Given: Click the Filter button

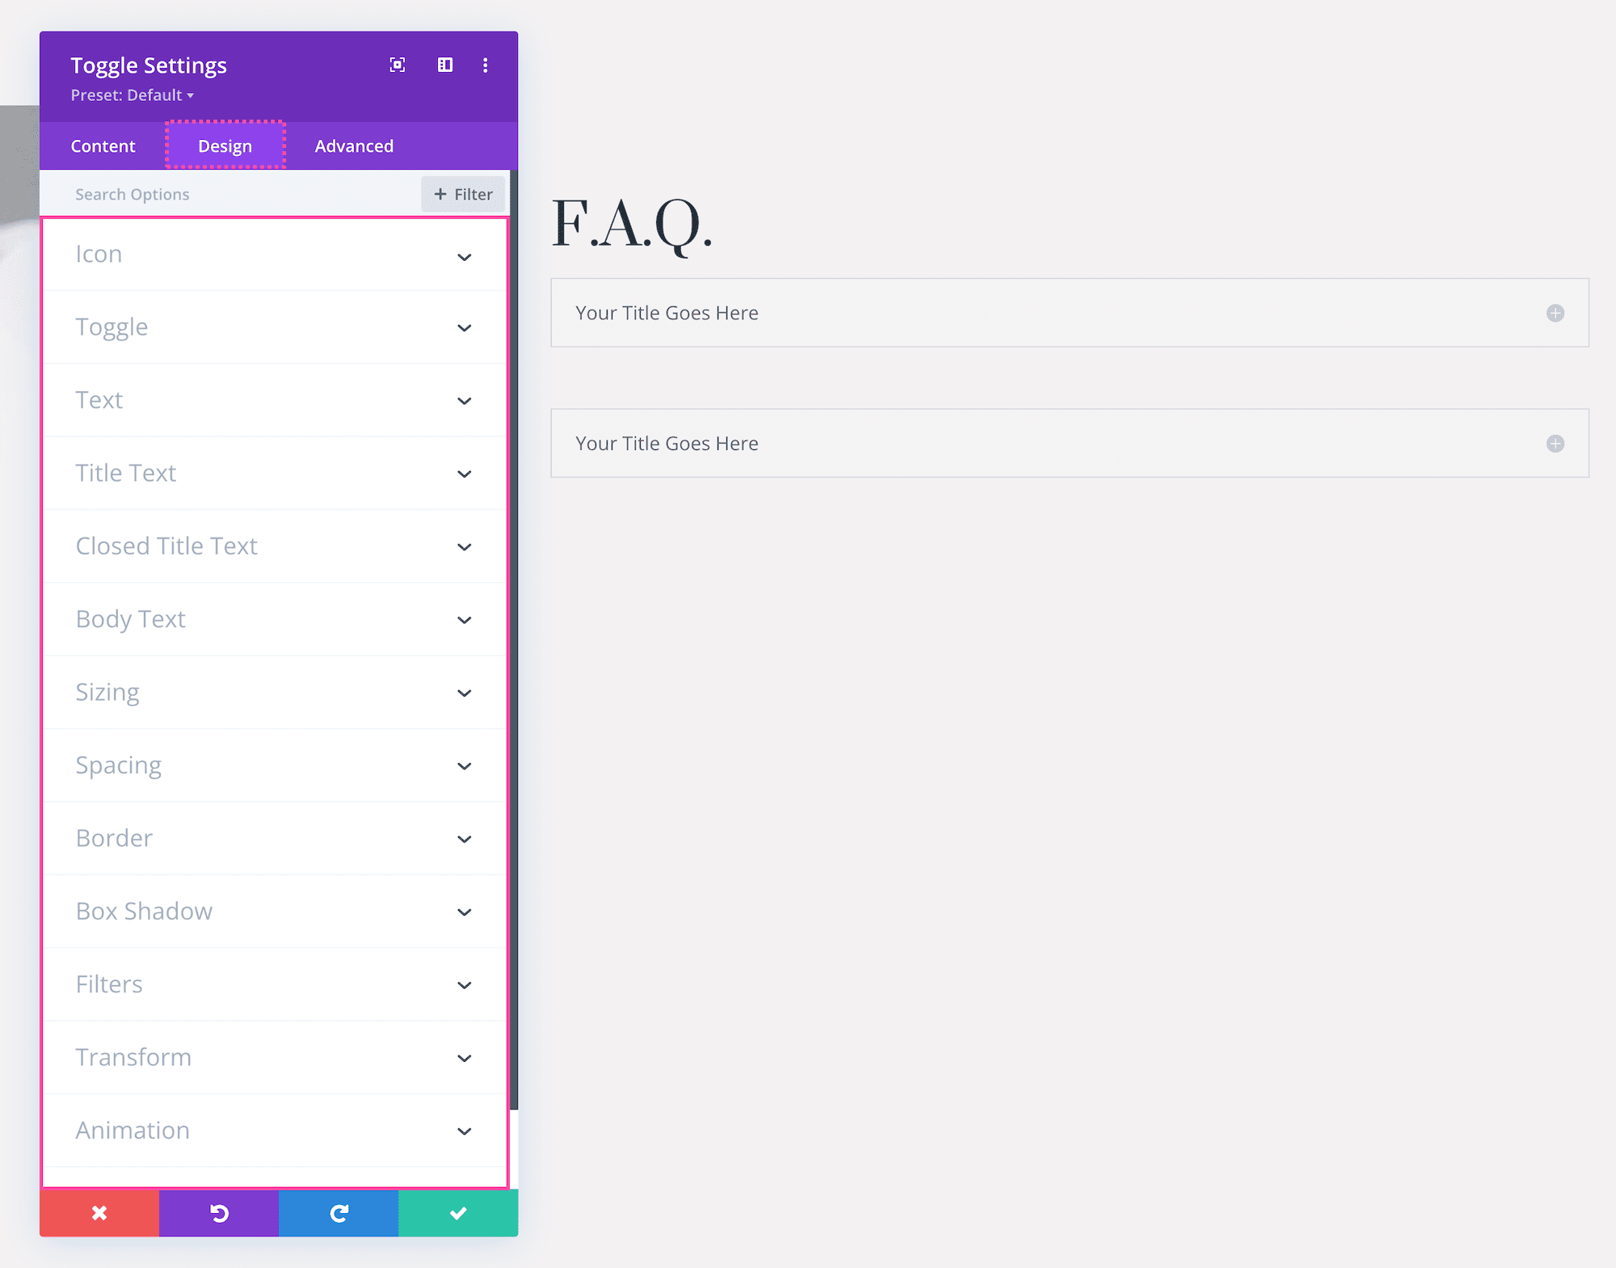Looking at the screenshot, I should point(463,193).
